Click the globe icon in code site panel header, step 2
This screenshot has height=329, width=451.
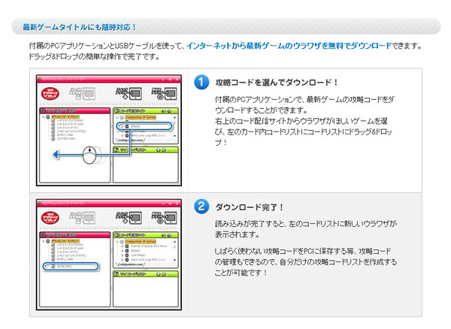tap(117, 235)
